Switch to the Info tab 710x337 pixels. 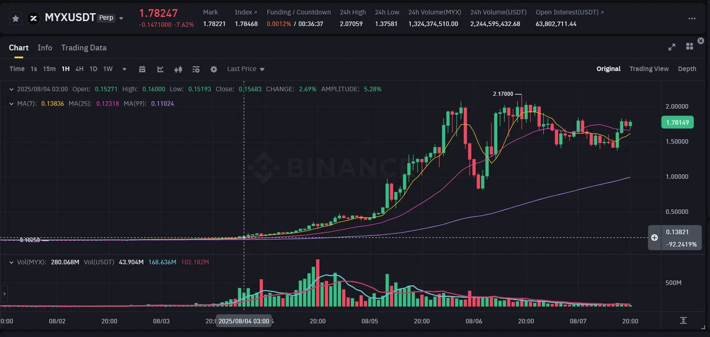point(45,48)
